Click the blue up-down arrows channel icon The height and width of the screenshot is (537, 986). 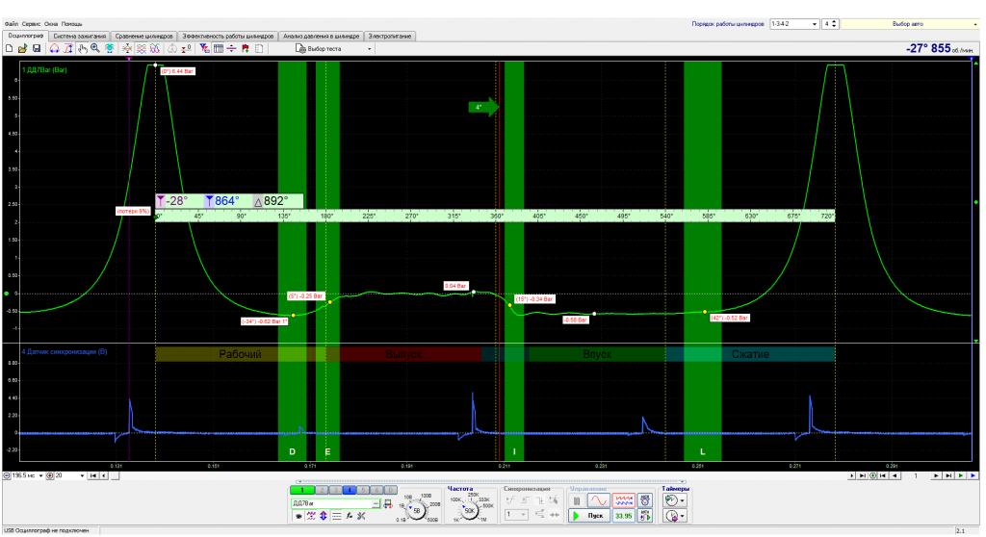coord(324,516)
